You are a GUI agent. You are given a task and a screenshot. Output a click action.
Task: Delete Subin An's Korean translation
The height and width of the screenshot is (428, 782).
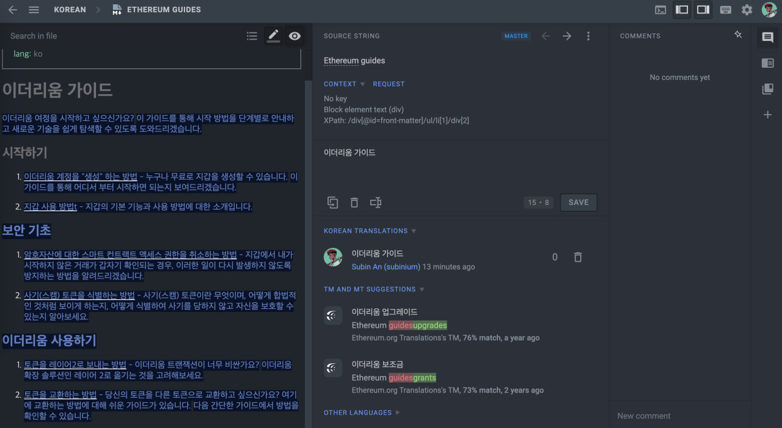(578, 258)
